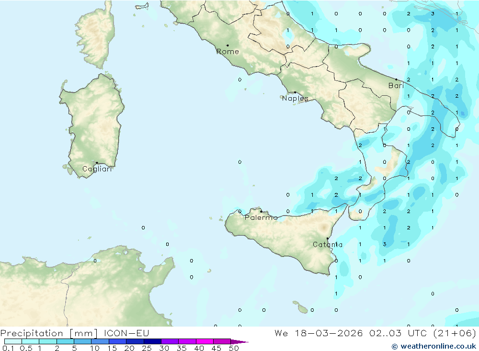Click the Precipitation [mm] title text
Image resolution: width=479 pixels, height=351 pixels.
(49, 333)
